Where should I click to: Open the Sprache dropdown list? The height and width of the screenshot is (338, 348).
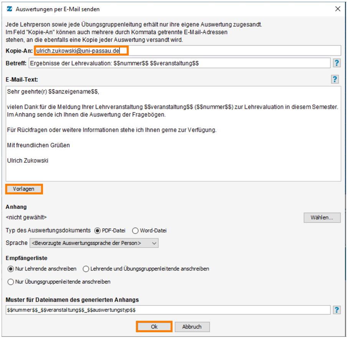94,243
